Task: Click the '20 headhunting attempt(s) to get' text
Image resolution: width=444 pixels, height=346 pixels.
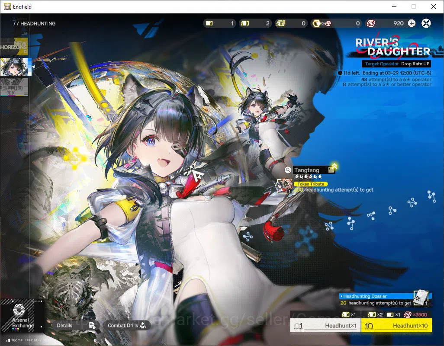Action: pyautogui.click(x=376, y=303)
